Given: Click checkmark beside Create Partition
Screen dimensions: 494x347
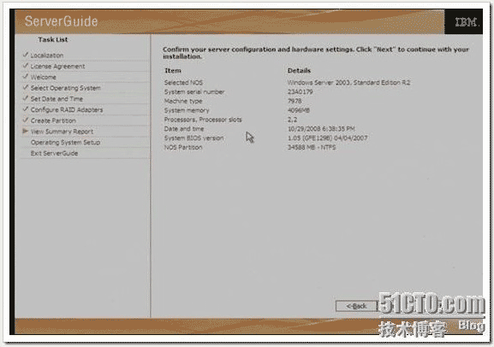Looking at the screenshot, I should (26, 120).
